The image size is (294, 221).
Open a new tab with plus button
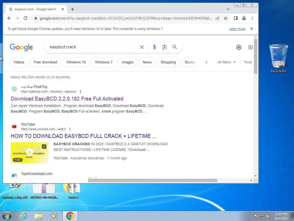[x=72, y=9]
